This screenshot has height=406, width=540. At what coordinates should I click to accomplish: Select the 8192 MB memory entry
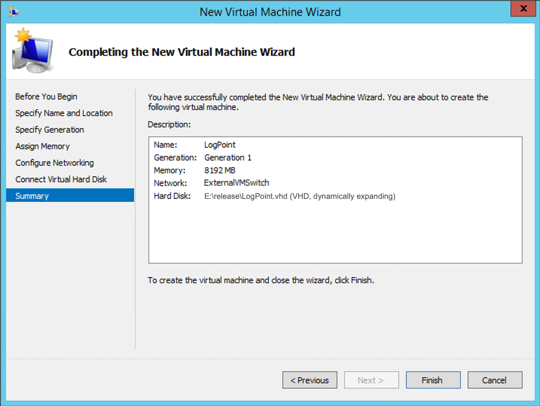220,171
